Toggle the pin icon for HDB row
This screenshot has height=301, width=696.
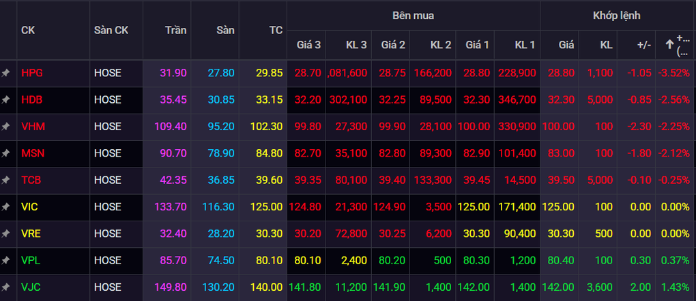pos(5,99)
